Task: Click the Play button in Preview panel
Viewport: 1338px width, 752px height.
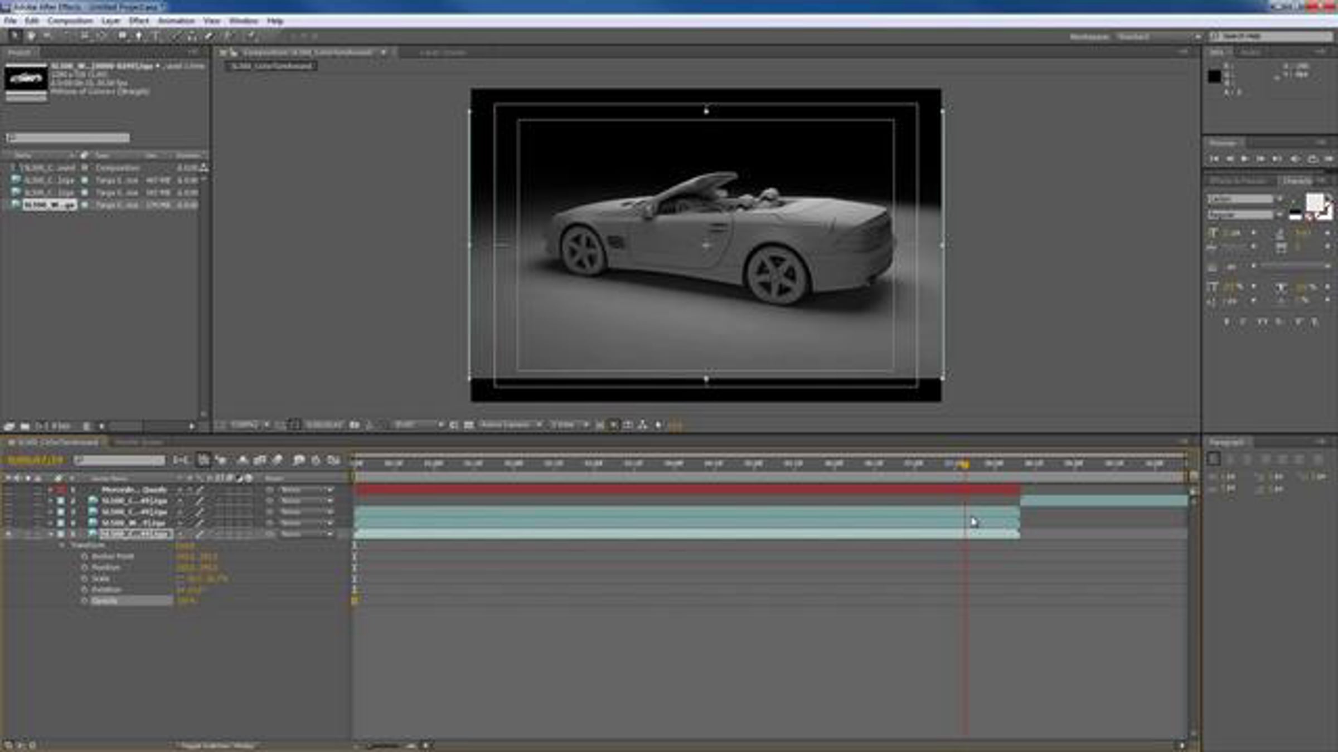Action: pyautogui.click(x=1244, y=159)
